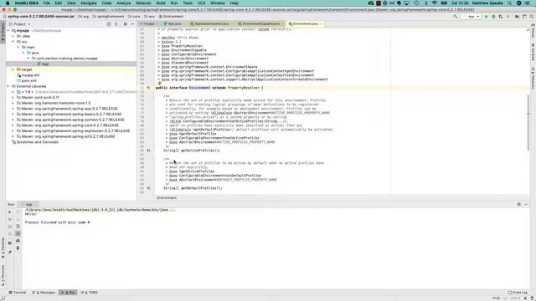Toggle soft-wrap icon in Run console
Viewport: 536px width, 301px height.
18,227
